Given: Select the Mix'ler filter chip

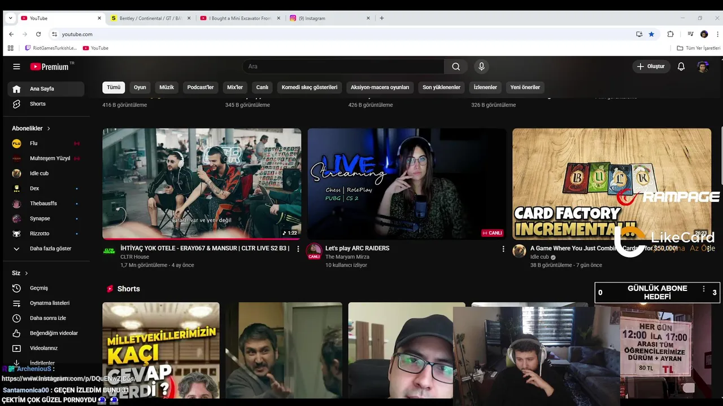Looking at the screenshot, I should pyautogui.click(x=235, y=87).
